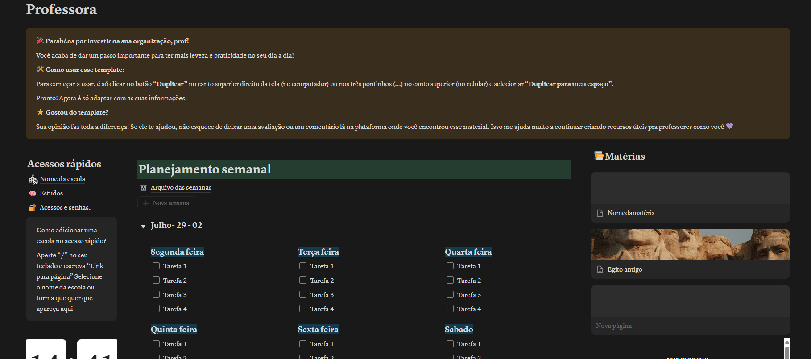Click the archive icon beside Arquivo das semanas
The height and width of the screenshot is (359, 811).
(143, 188)
